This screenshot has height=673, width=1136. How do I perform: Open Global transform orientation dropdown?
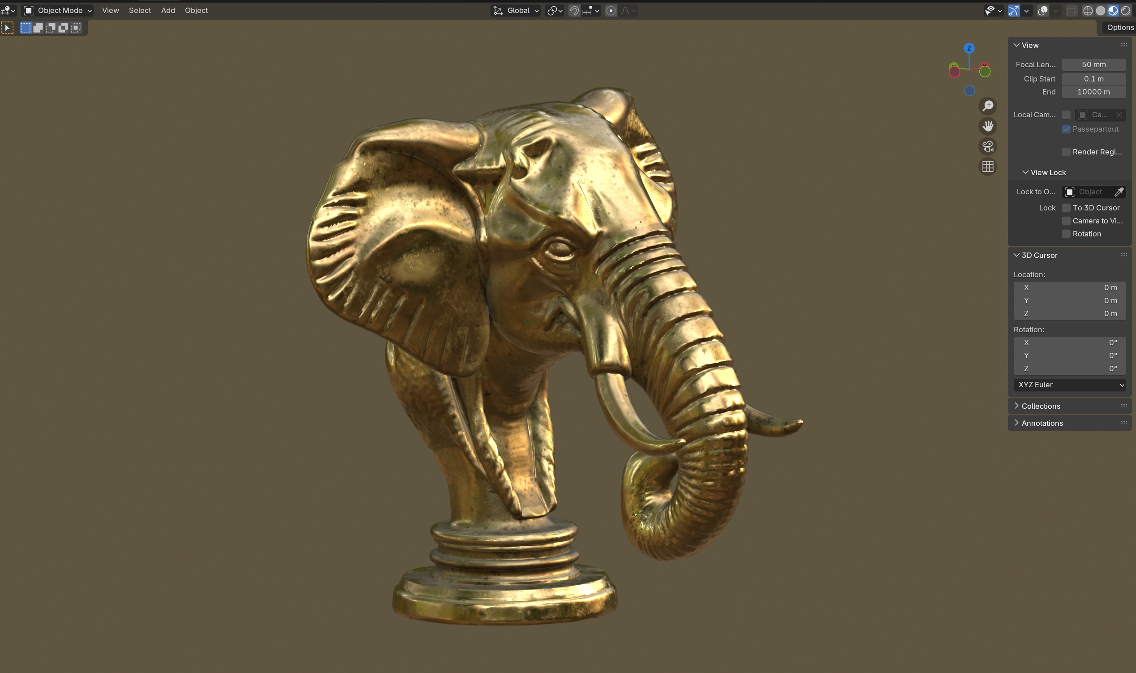coord(517,10)
